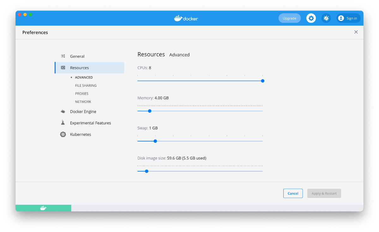Click the CPUs slider handle
Image resolution: width=379 pixels, height=232 pixels.
(263, 81)
